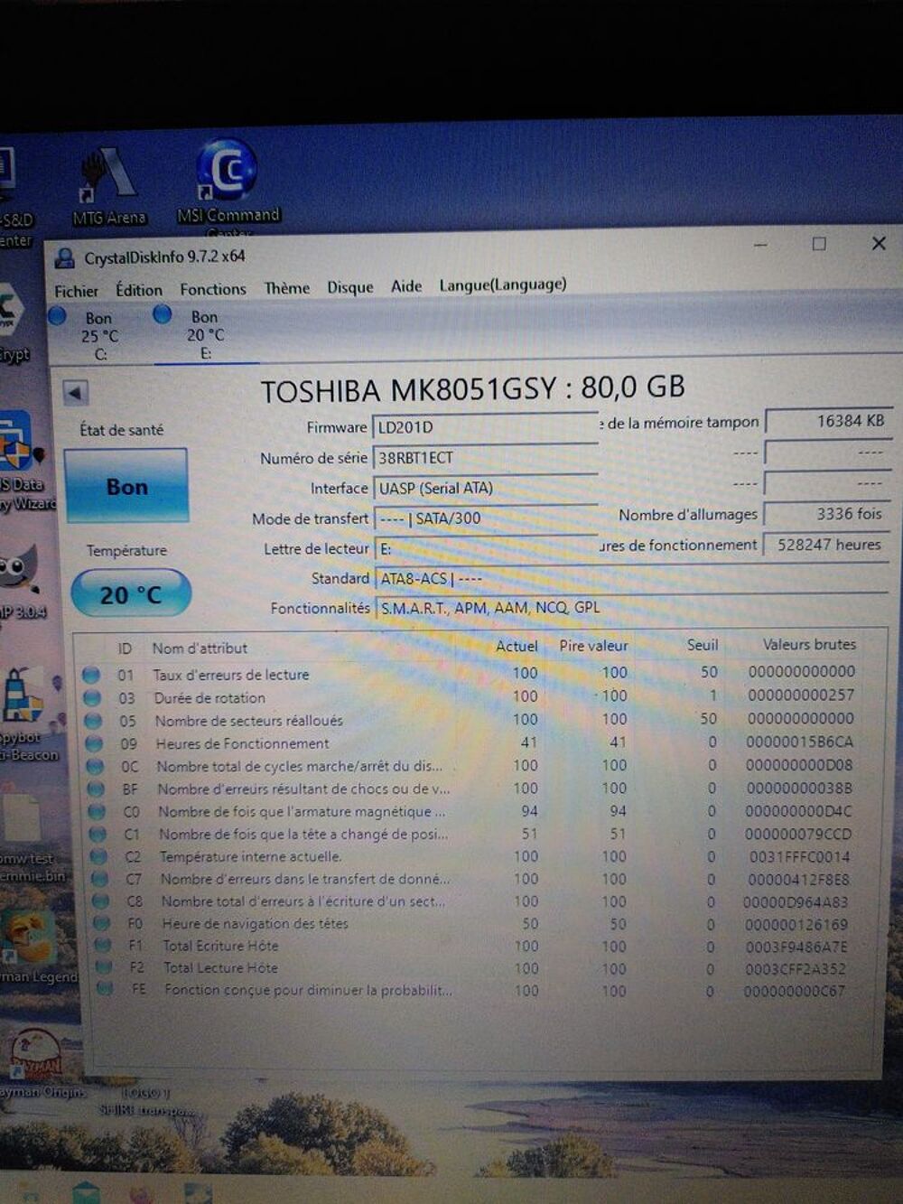The width and height of the screenshot is (903, 1204).
Task: Click the status dot for attribute 03
Action: click(91, 698)
